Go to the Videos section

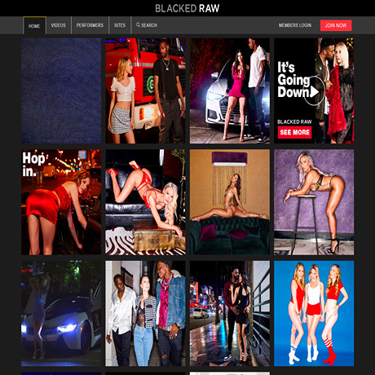pyautogui.click(x=59, y=25)
